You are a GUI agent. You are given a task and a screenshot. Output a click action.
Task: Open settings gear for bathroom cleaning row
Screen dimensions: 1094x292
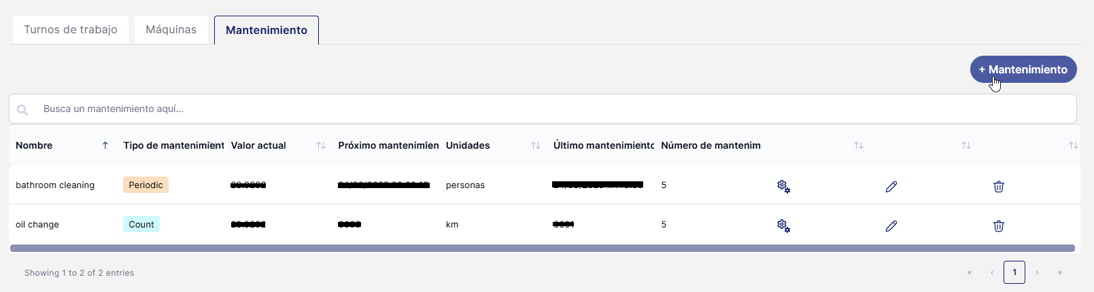(x=783, y=186)
